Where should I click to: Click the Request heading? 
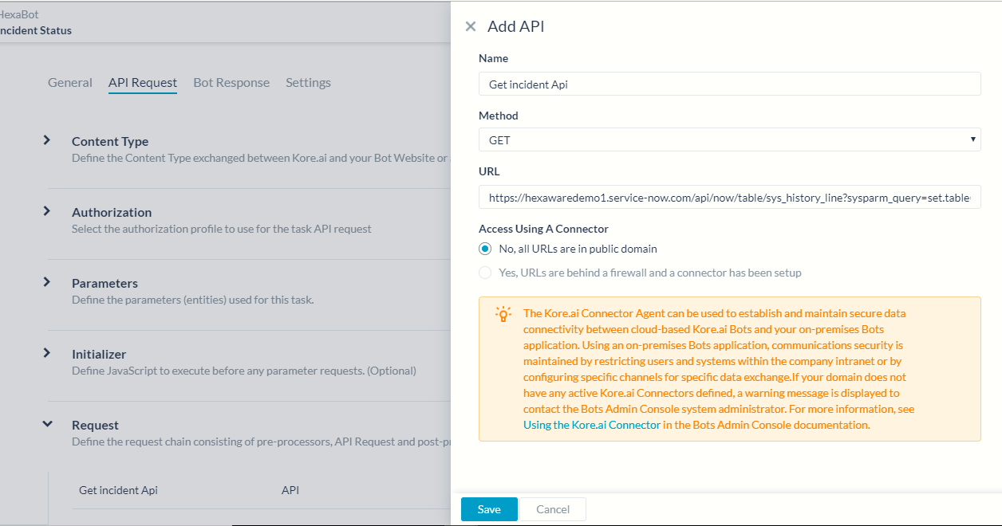(x=95, y=425)
